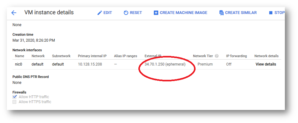
Task: Click the Premium network tier value
Action: point(205,64)
